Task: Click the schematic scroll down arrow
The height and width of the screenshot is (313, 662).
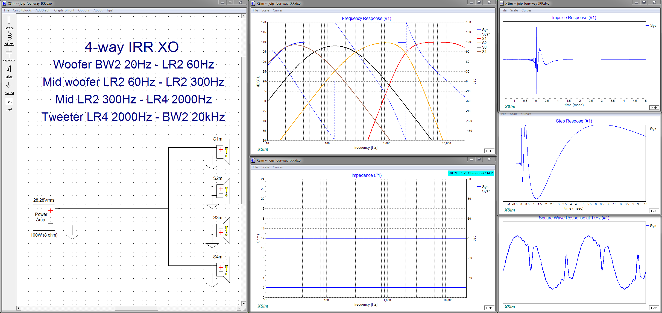Action: pos(244,303)
